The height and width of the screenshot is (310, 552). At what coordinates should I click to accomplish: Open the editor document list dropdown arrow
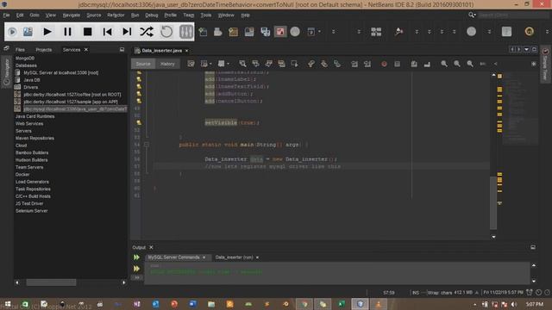point(527,50)
